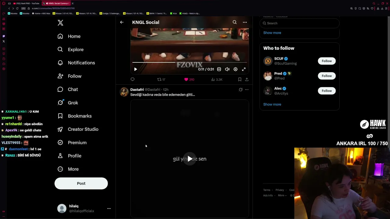This screenshot has height=219, width=390.
Task: Click browser forward arrow
Action: [x=13, y=9]
